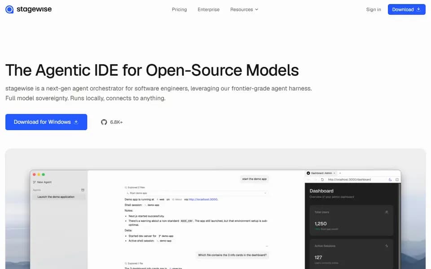Close the Dashboard | Admin tab in preview
Screen dimensions: 431x269
coord(334,173)
